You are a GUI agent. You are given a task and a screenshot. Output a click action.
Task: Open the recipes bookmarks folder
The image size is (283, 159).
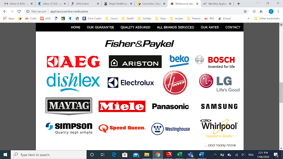tap(177, 18)
